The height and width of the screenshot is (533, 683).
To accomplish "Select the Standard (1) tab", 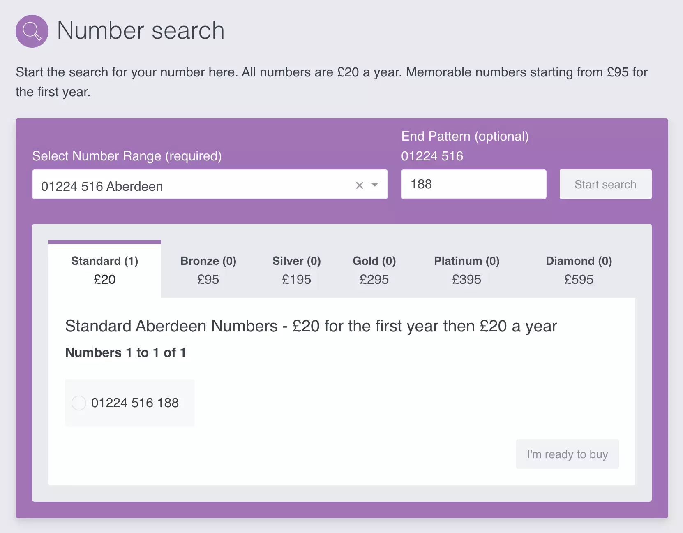I will (x=104, y=269).
